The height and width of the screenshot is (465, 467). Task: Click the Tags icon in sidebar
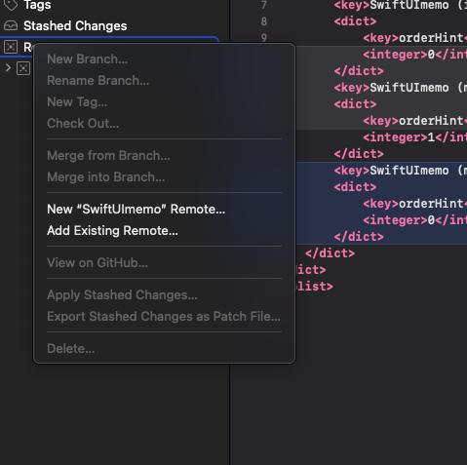pos(11,5)
